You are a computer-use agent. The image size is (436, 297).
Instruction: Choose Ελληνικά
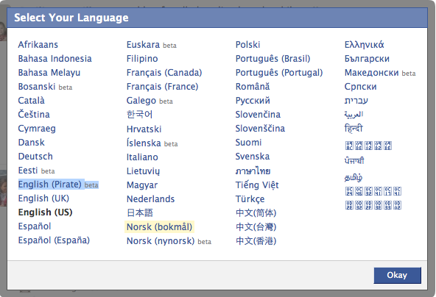pos(365,44)
